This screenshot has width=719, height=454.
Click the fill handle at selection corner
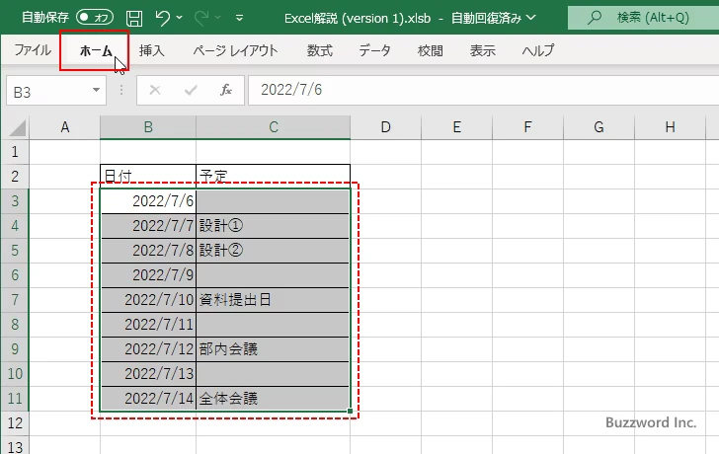pos(351,412)
